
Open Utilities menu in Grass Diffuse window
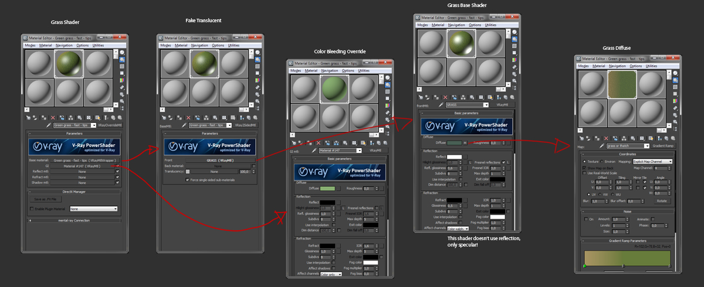click(651, 66)
